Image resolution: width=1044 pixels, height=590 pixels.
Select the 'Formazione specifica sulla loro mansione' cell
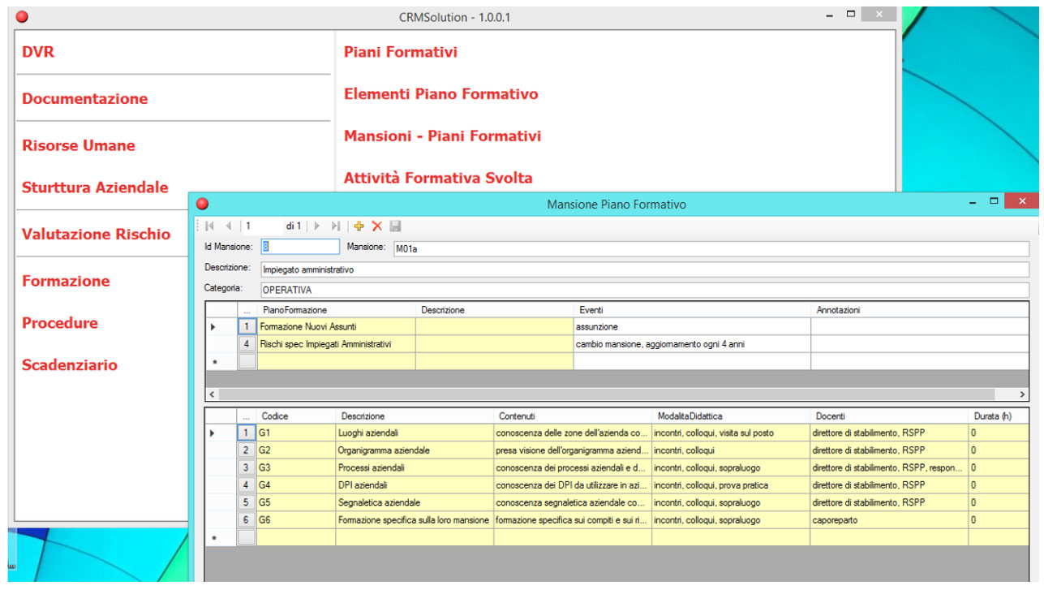pyautogui.click(x=415, y=520)
